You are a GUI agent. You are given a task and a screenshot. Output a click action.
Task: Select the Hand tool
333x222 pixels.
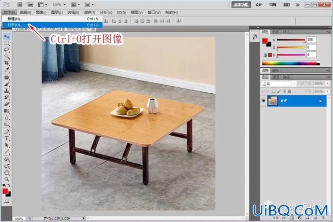(x=7, y=173)
